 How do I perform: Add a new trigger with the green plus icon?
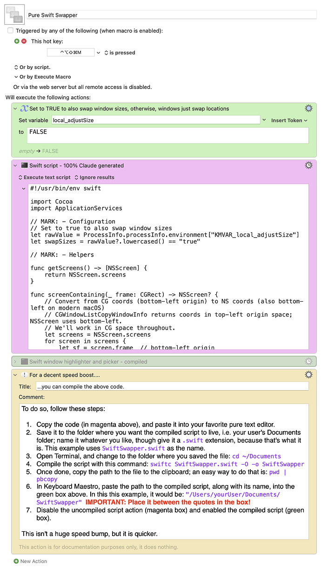[x=17, y=41]
